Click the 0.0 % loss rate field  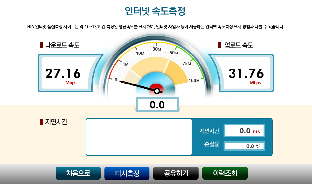tap(244, 146)
